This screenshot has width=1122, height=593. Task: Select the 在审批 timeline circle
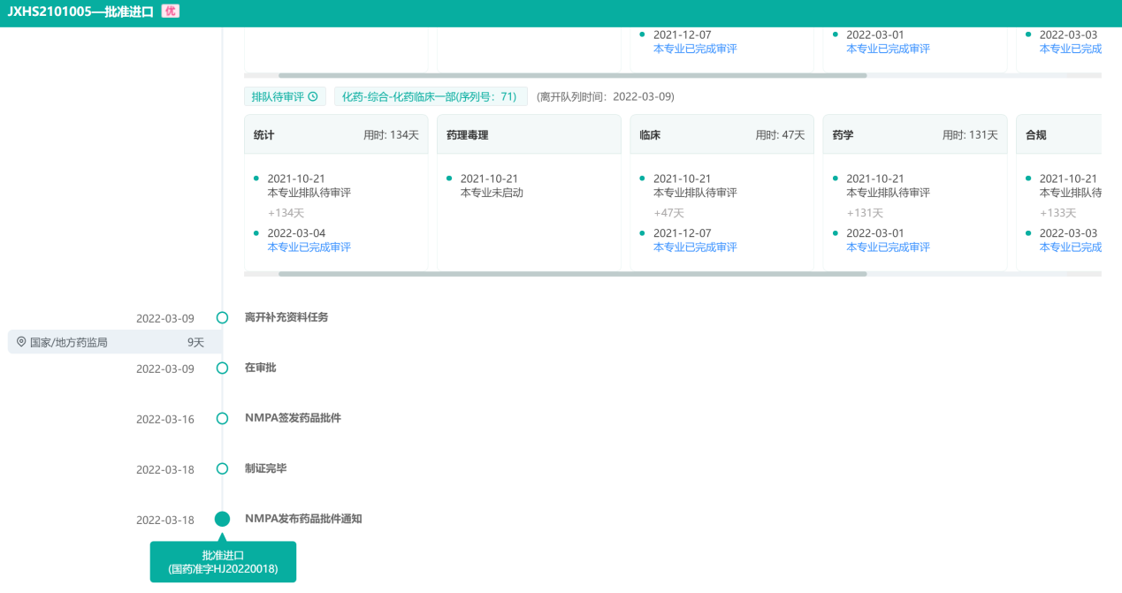point(222,368)
